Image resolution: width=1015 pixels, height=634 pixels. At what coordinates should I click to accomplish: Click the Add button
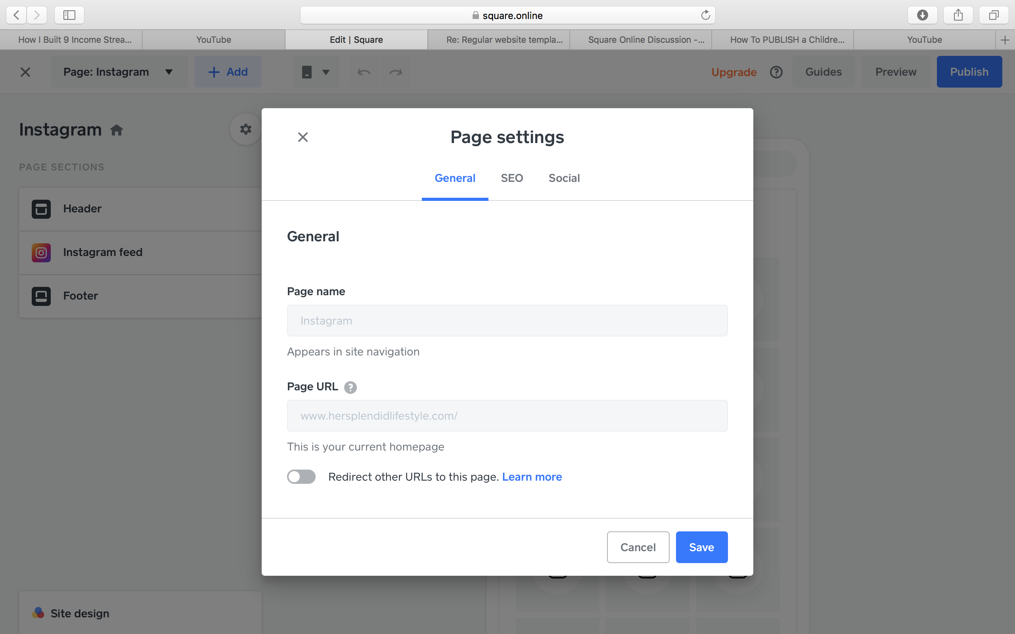[228, 72]
